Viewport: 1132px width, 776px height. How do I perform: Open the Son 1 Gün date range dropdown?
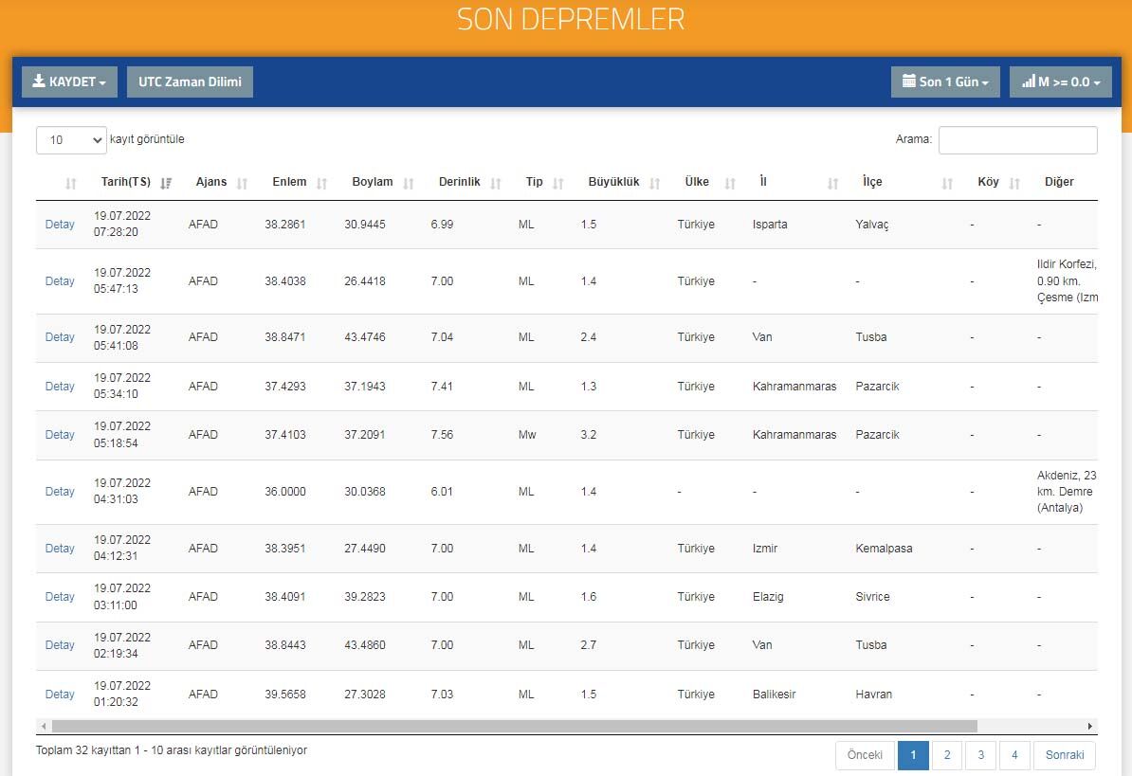click(945, 81)
